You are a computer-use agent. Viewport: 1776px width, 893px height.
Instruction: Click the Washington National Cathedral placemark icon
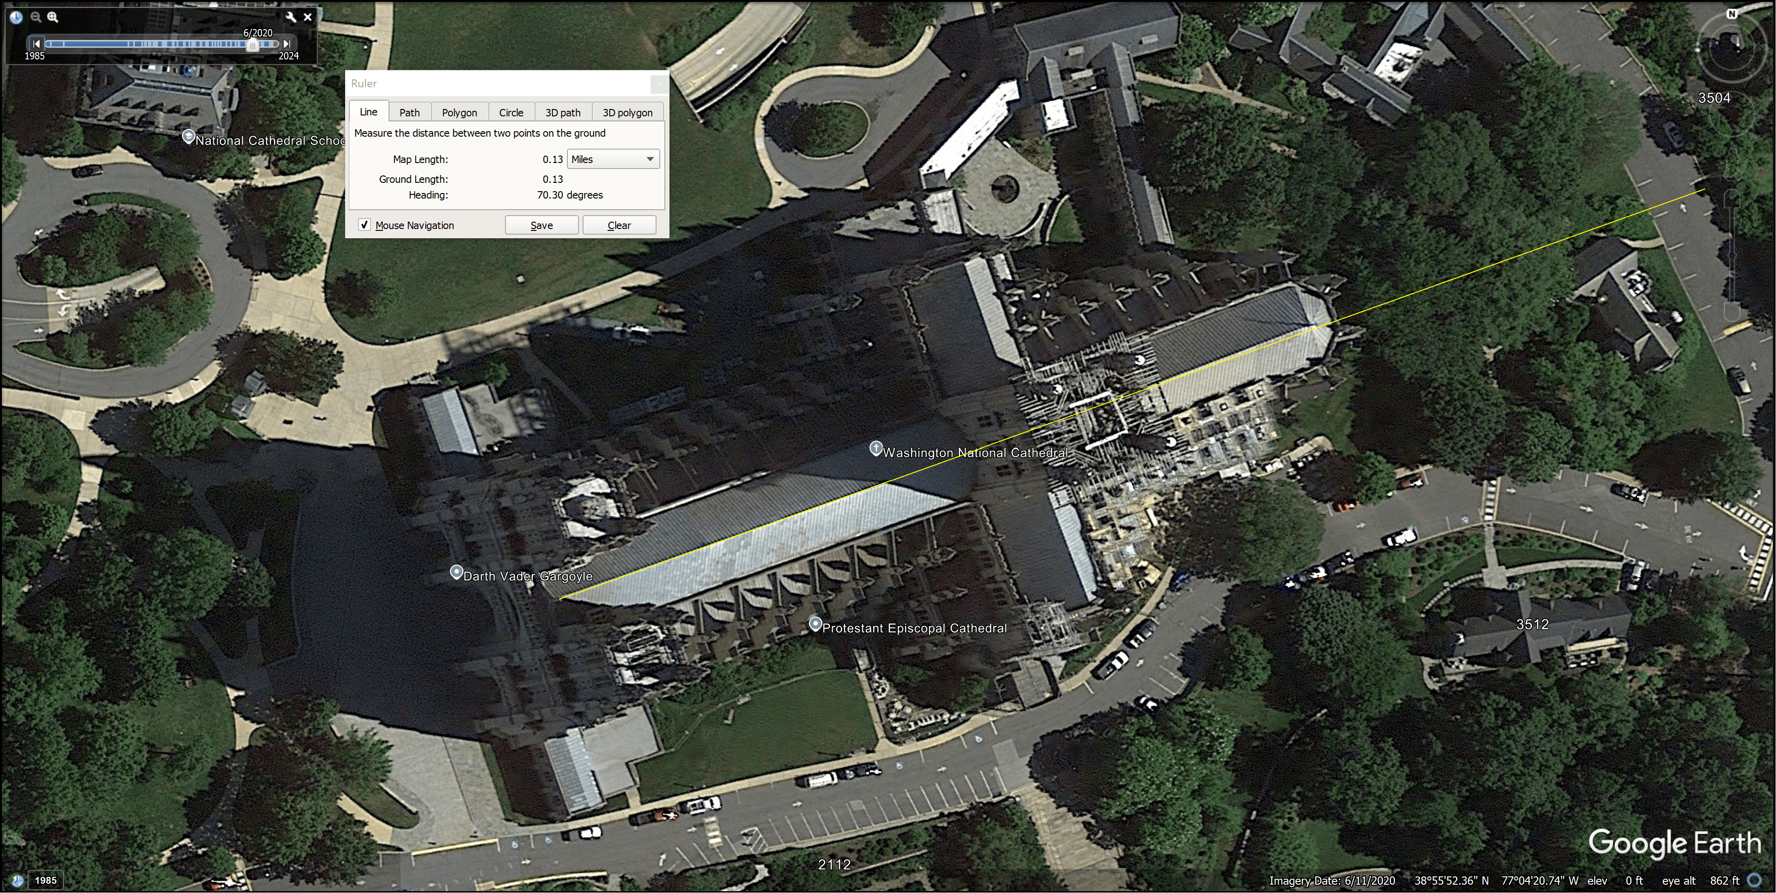pyautogui.click(x=876, y=449)
